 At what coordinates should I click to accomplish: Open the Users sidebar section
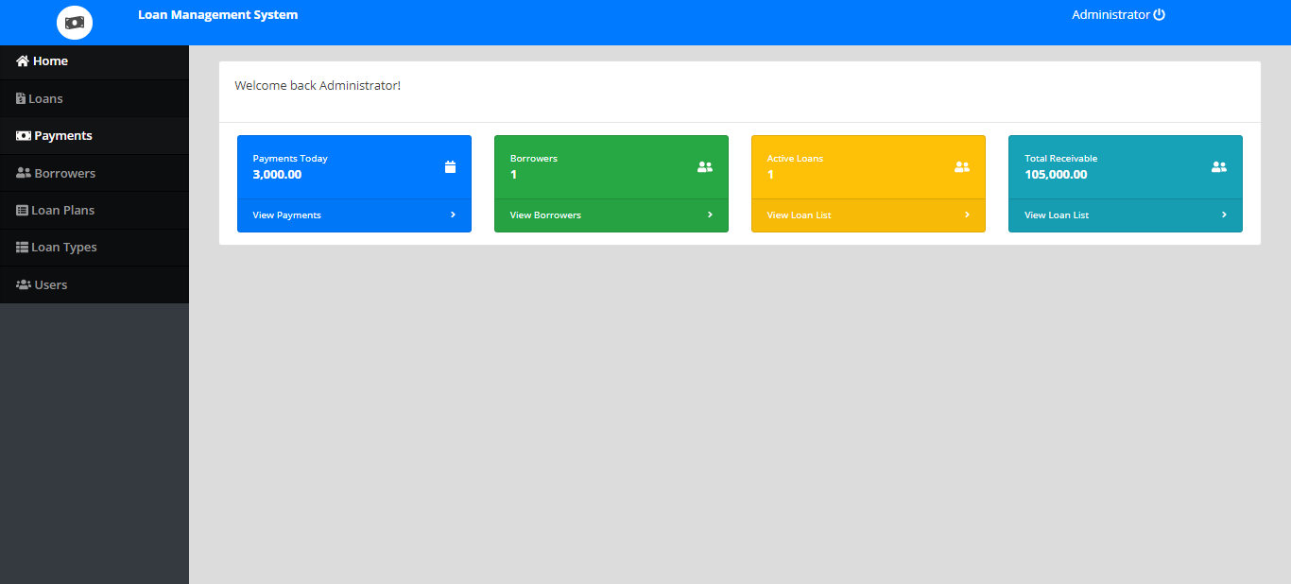pyautogui.click(x=95, y=284)
